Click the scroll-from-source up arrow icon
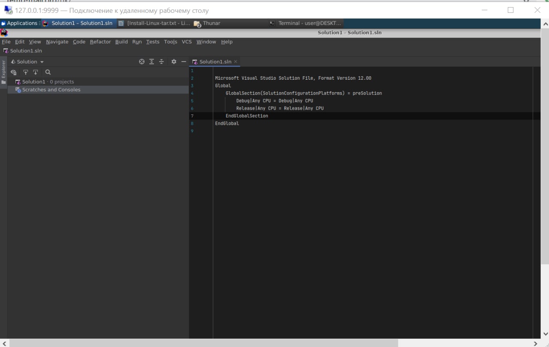Image resolution: width=549 pixels, height=347 pixels. pos(26,72)
